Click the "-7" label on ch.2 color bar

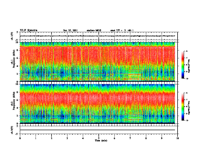[186, 100]
